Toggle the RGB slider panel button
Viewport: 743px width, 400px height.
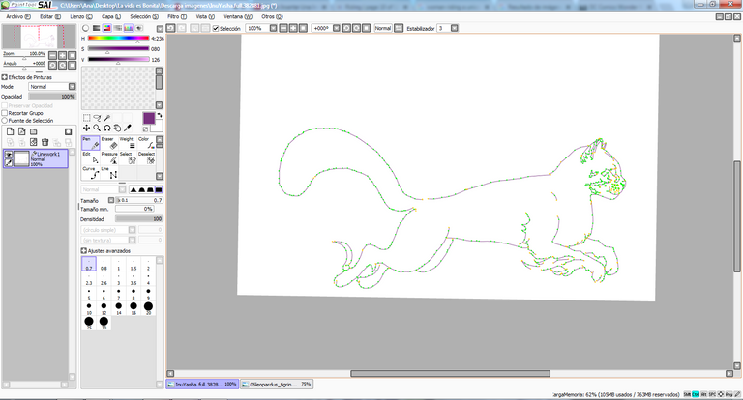96,28
